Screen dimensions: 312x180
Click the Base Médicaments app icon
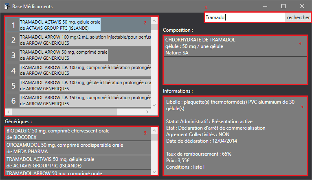coord(7,7)
